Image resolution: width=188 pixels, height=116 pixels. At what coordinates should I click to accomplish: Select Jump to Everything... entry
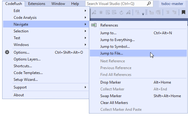click(138, 40)
